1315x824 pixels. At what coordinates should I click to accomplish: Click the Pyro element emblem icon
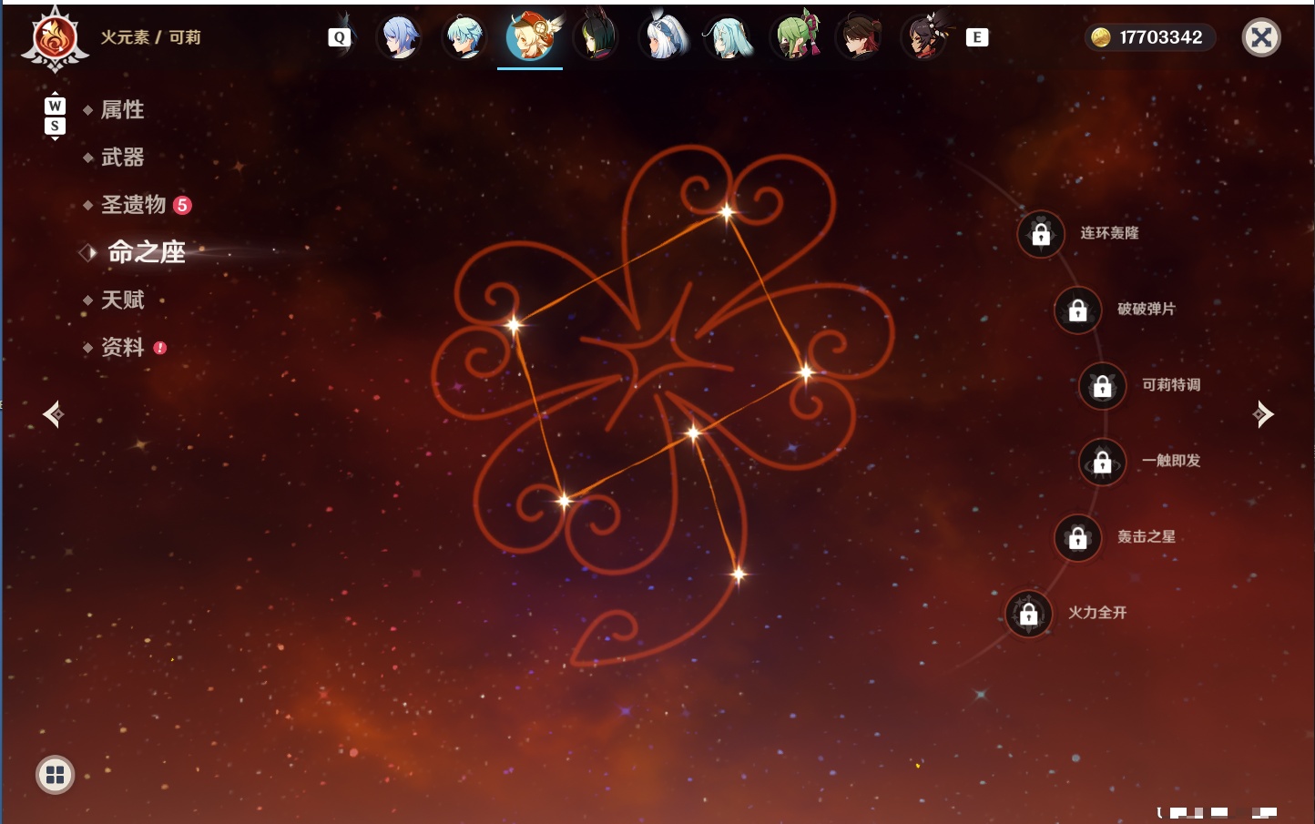[x=55, y=39]
